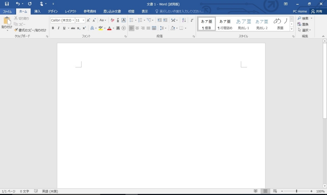Align text left
The width and height of the screenshot is (327, 195).
[131, 28]
